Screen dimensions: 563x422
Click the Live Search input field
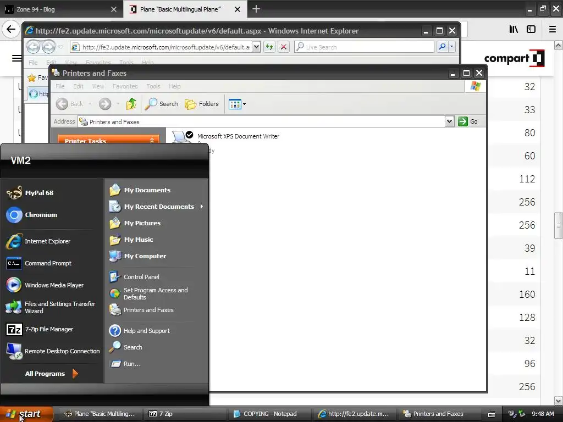(364, 47)
